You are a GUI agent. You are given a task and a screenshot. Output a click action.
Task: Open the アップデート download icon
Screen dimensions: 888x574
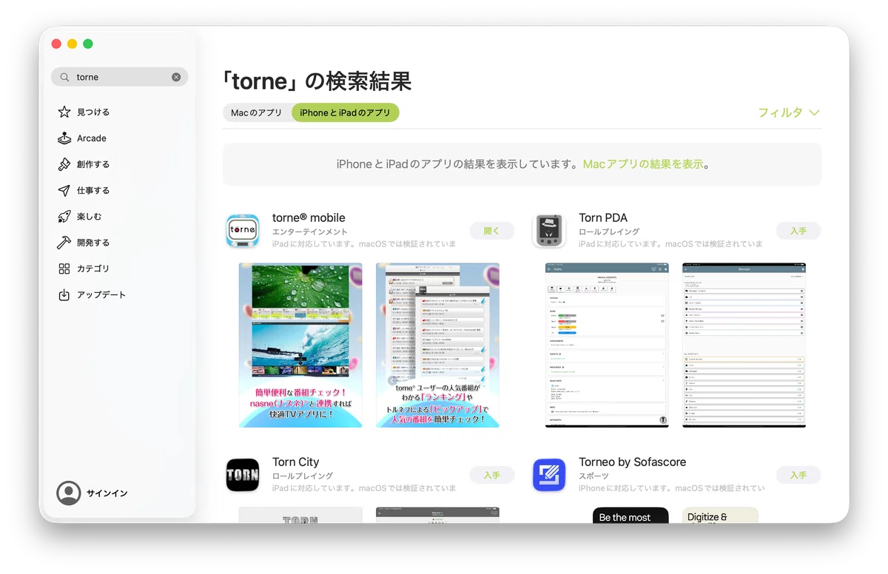[x=64, y=294]
